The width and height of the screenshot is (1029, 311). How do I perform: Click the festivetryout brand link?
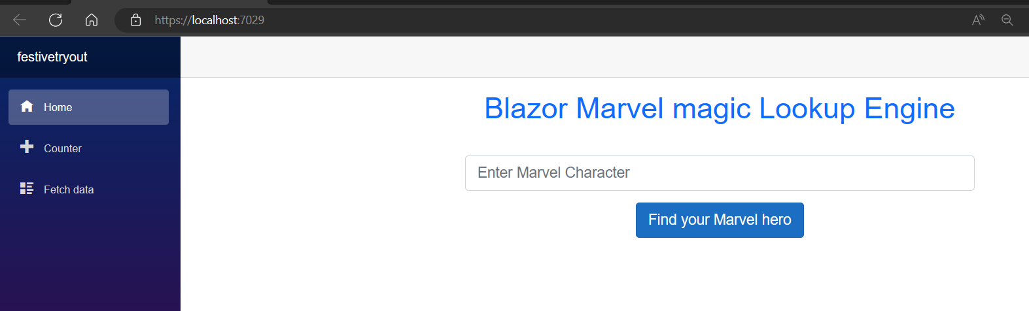tap(52, 57)
